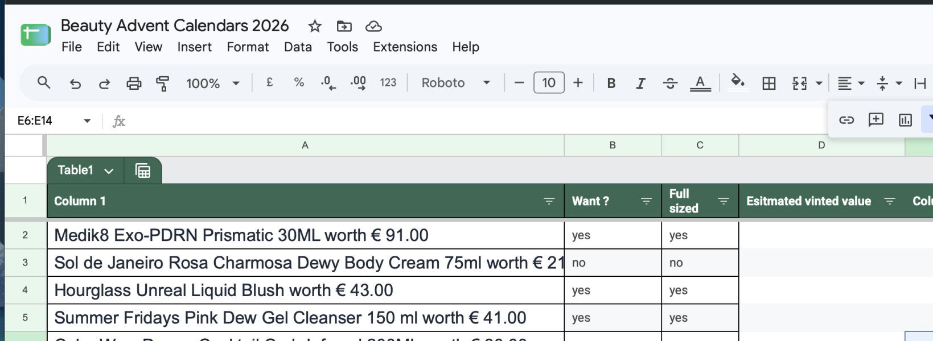
Task: Expand the name box dropdown arrow
Action: point(87,121)
